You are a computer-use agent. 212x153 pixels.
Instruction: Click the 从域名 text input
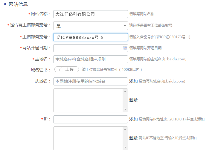(x=90, y=81)
